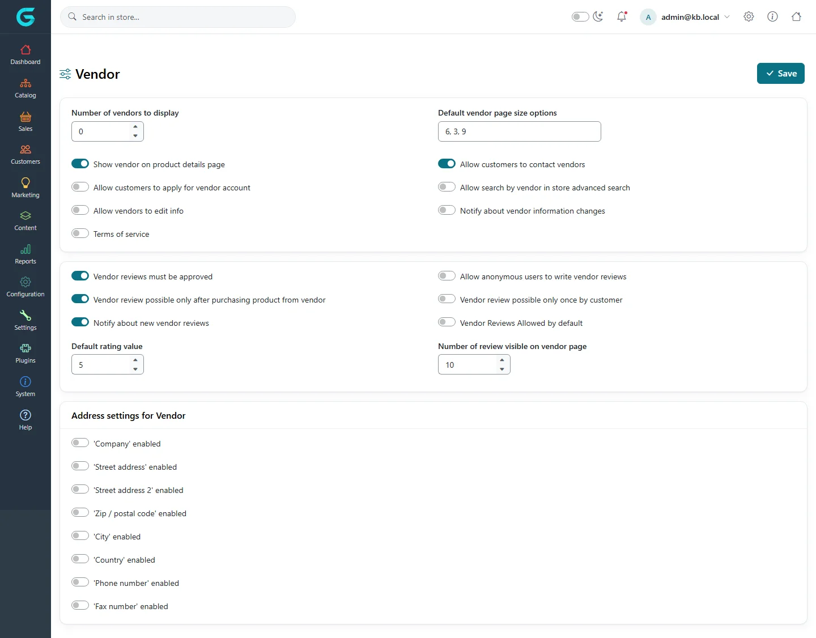The image size is (816, 638).
Task: Enable Terms of service toggle
Action: coord(80,233)
